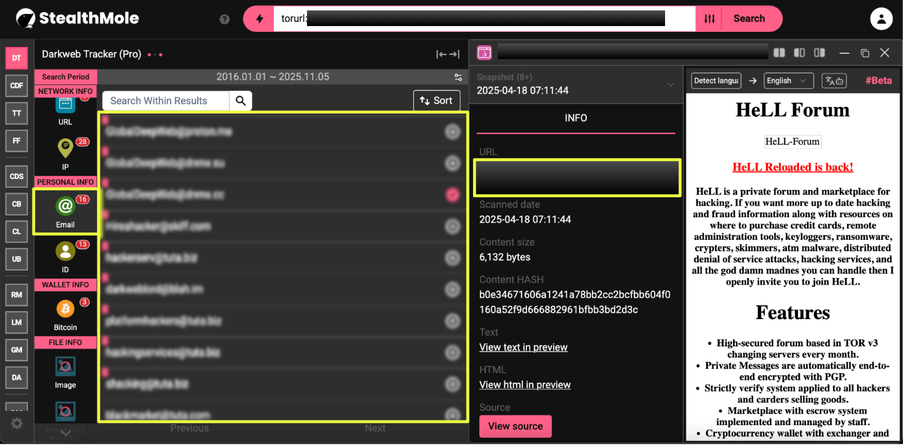Viewport: 903px width, 446px height.
Task: Open the English target language dropdown
Action: coord(788,81)
